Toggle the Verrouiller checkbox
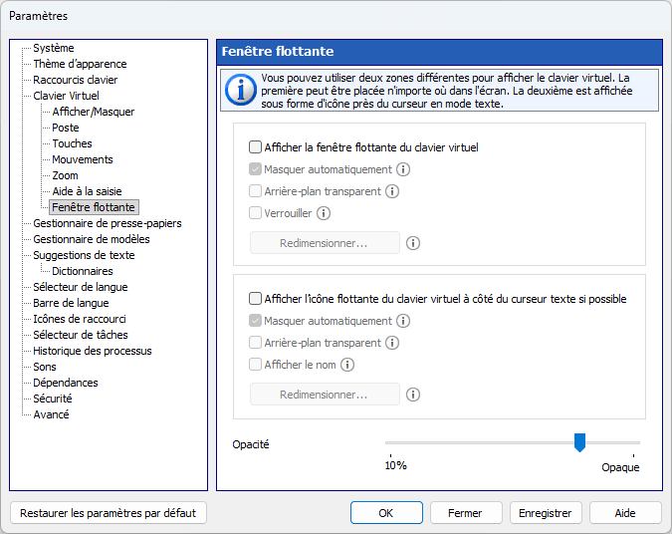Screen dimensions: 672x534 (x=256, y=213)
